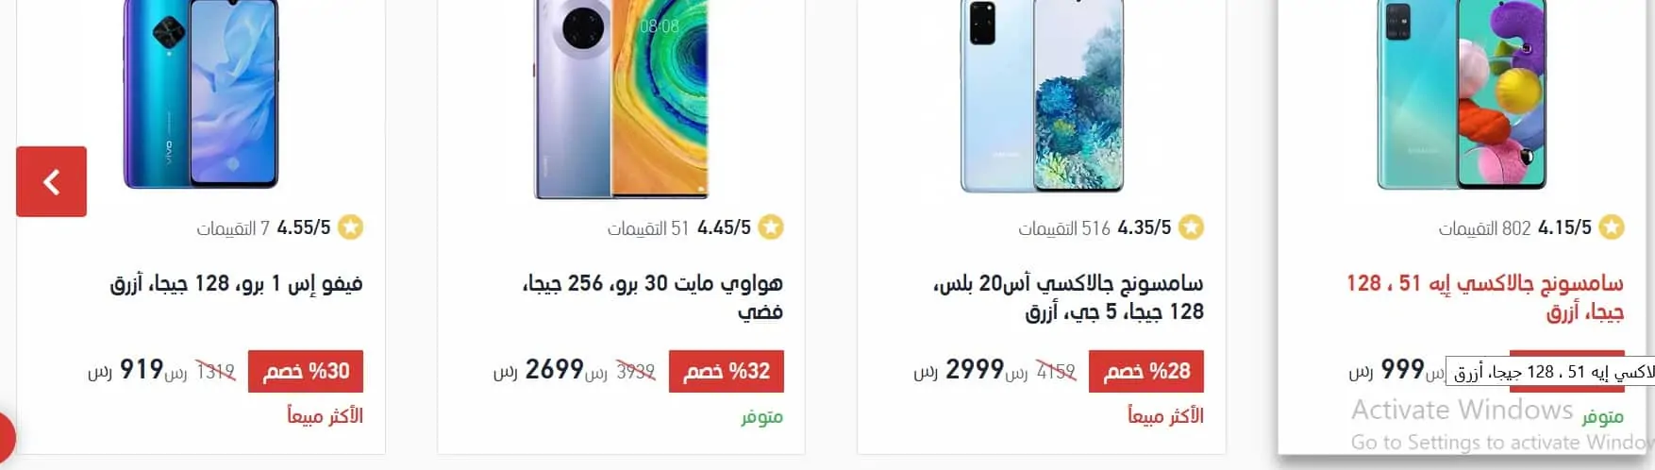Viewport: 1655px width, 470px height.
Task: Click the 2699 price of Huawei Mate 30
Action: point(554,369)
